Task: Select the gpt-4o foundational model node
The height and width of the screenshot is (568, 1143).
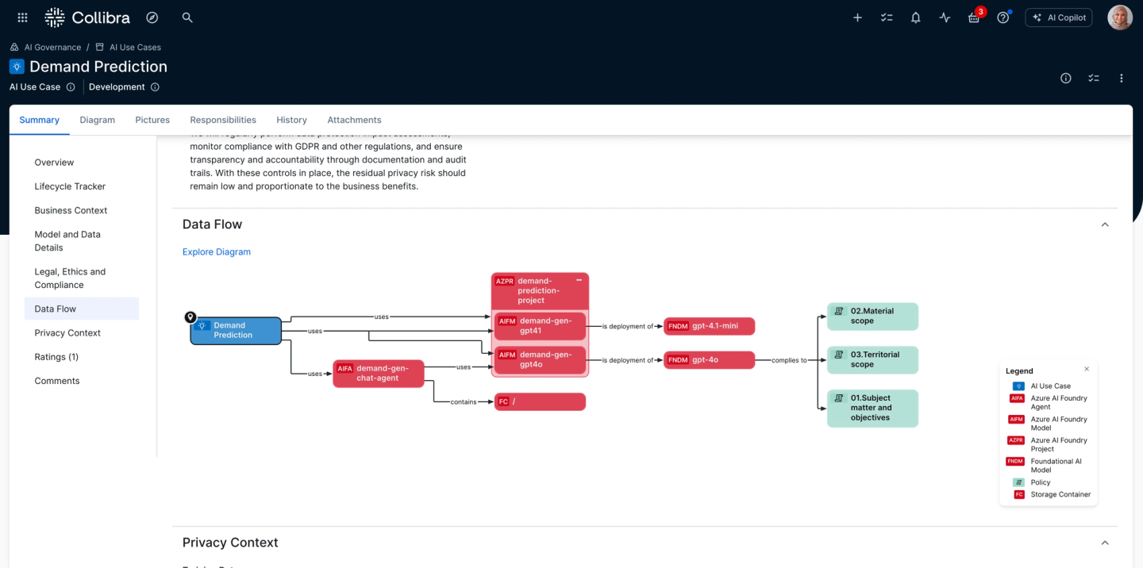Action: point(709,360)
